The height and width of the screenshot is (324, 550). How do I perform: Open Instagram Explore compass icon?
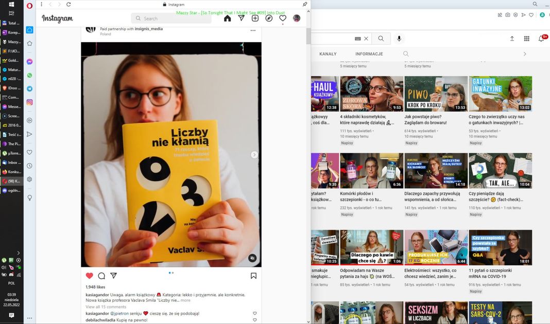269,19
